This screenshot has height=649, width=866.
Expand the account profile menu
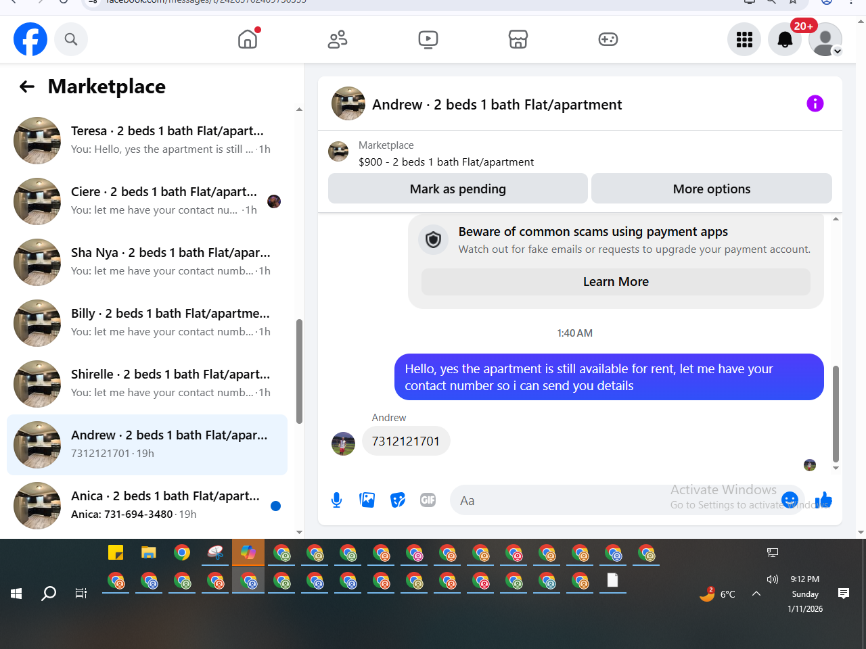(x=825, y=39)
